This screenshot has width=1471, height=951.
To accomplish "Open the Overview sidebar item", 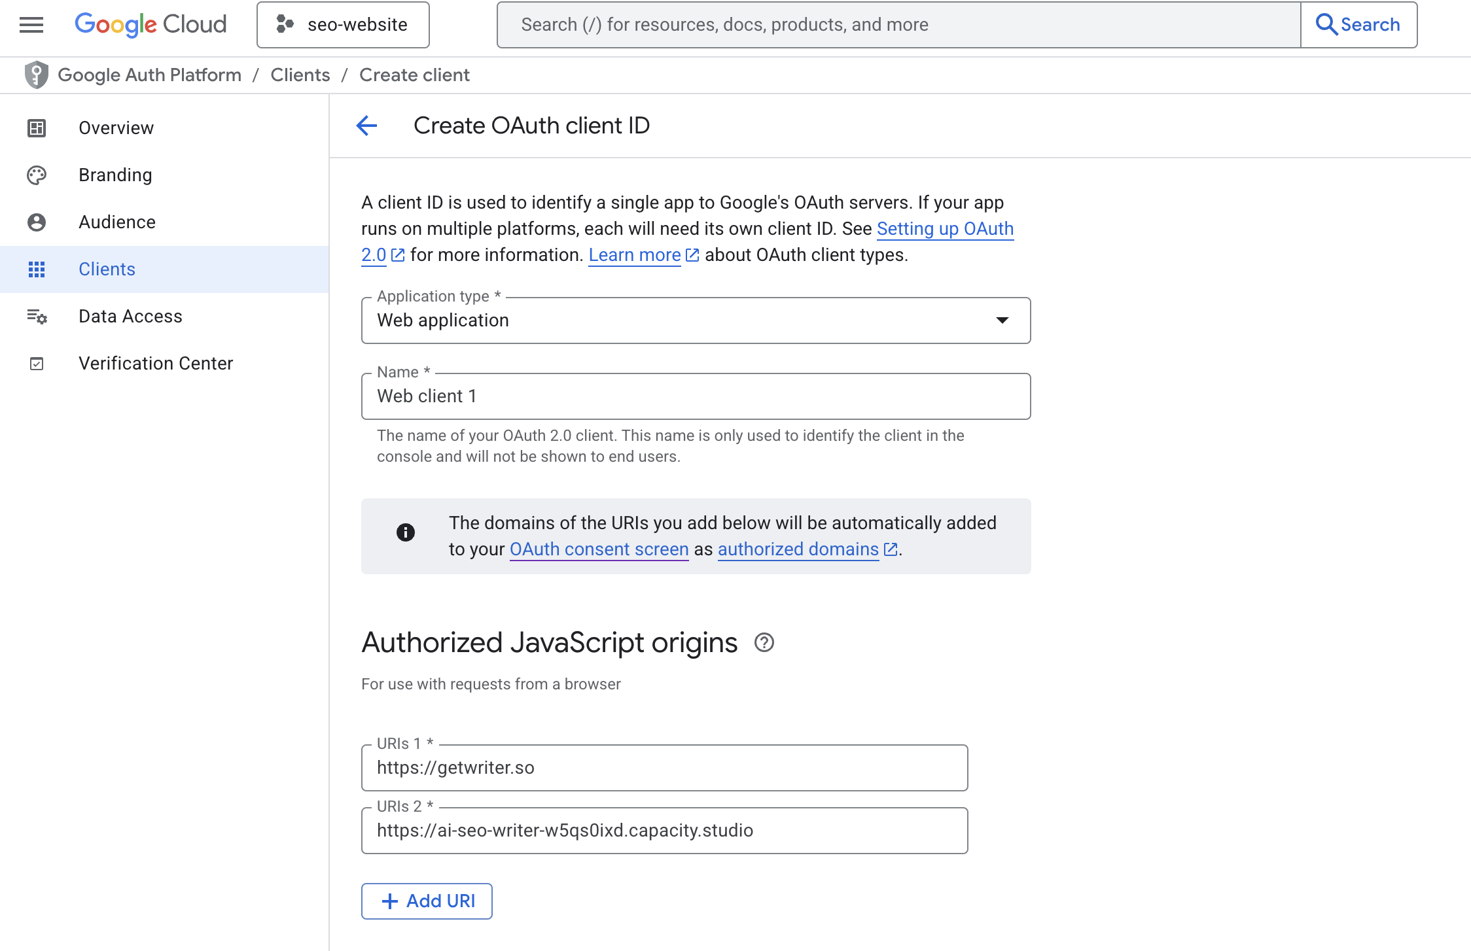I will tap(164, 128).
